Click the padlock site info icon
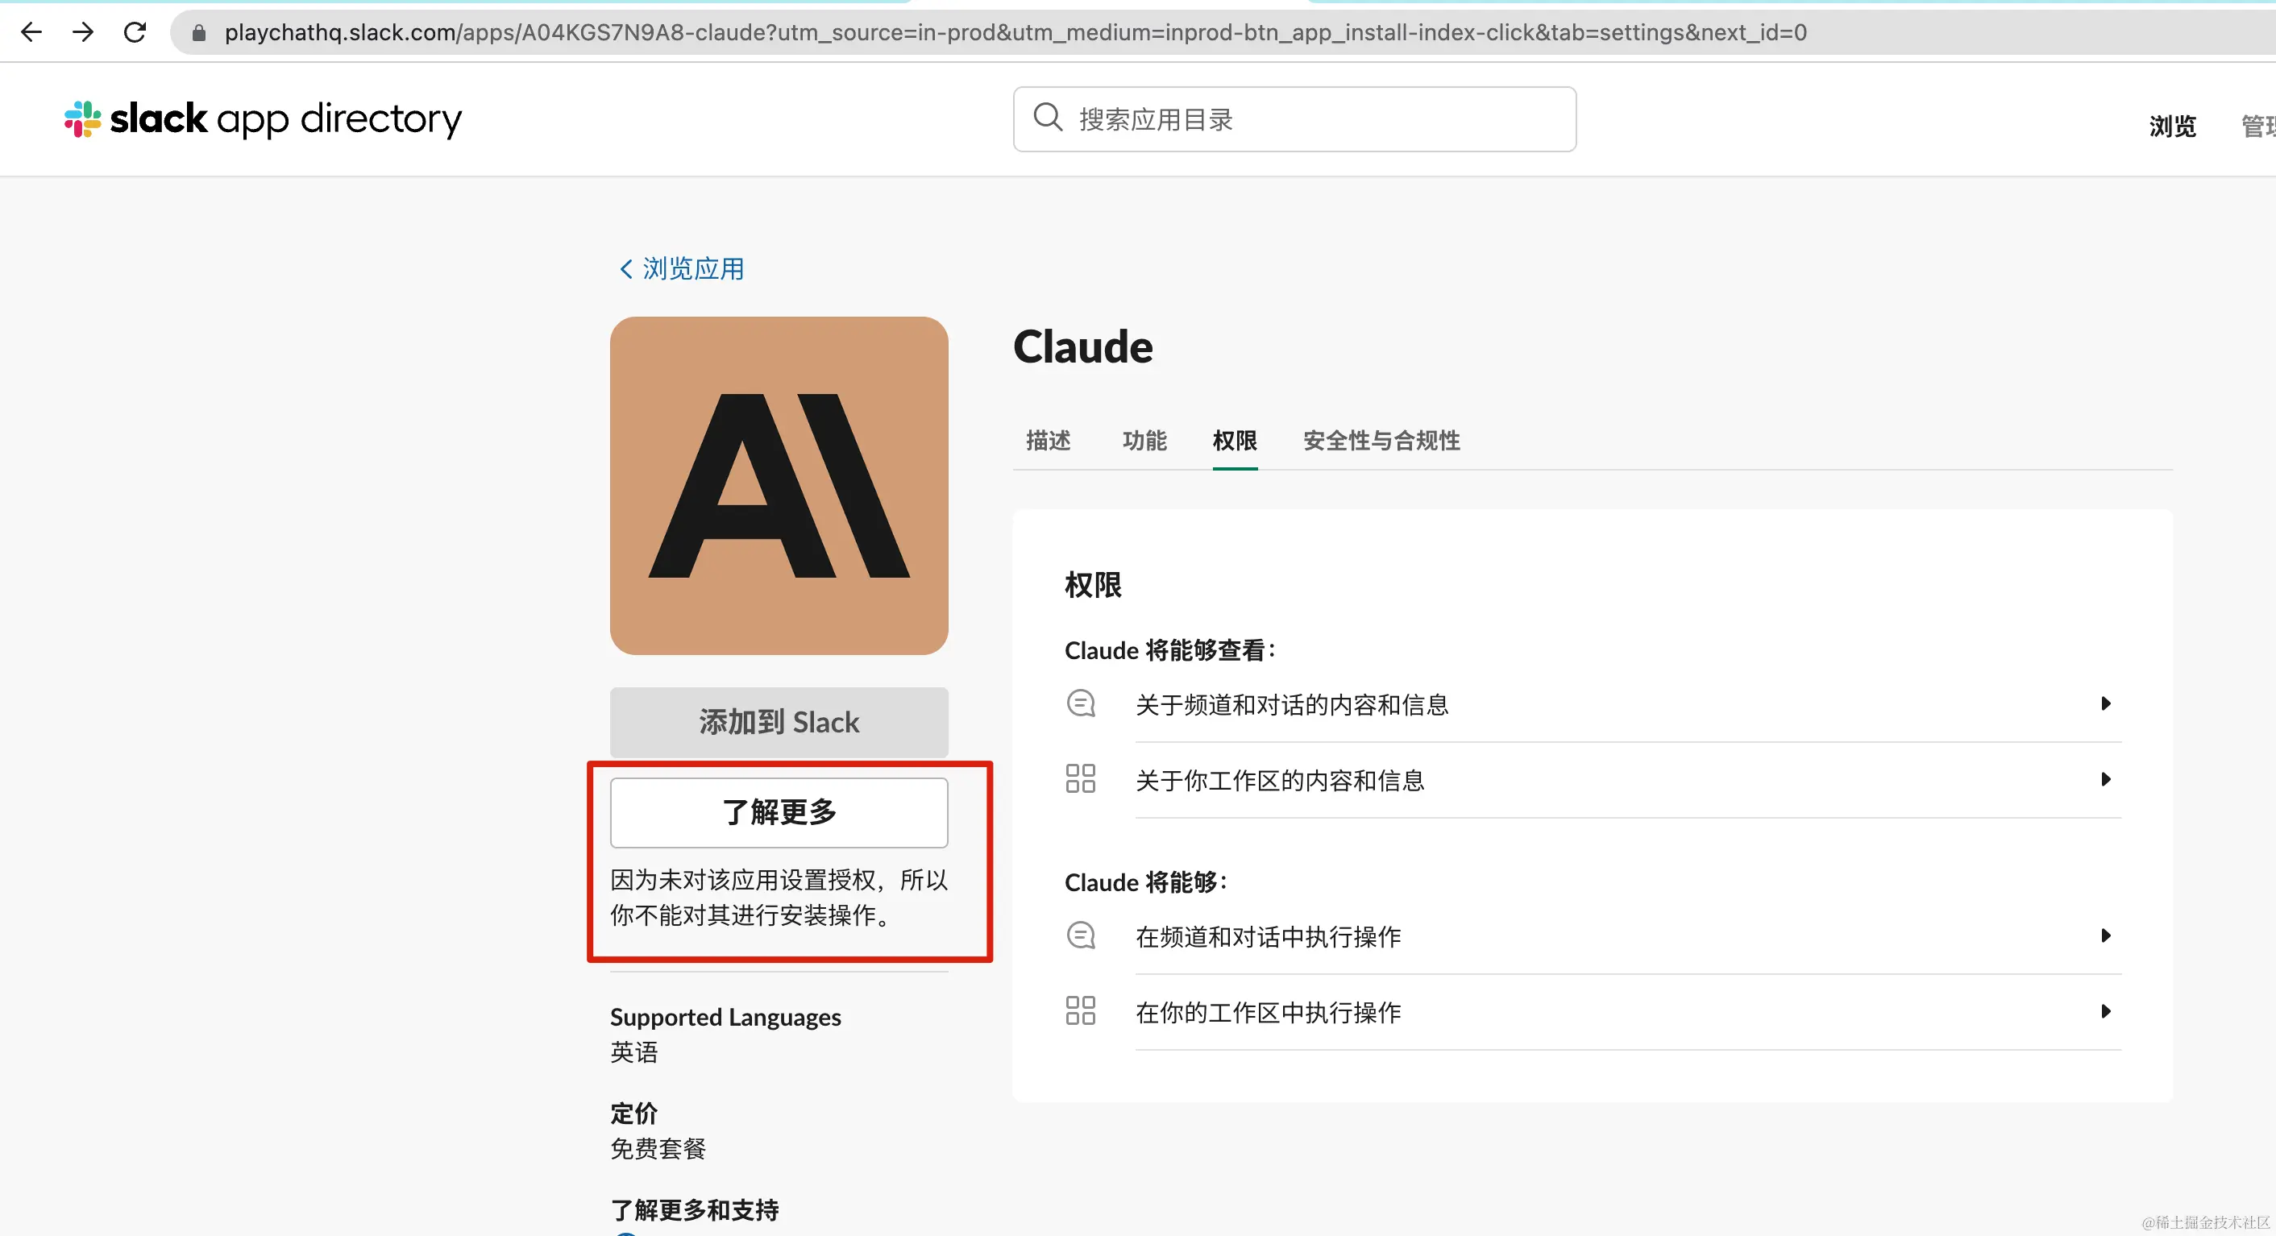 (199, 33)
